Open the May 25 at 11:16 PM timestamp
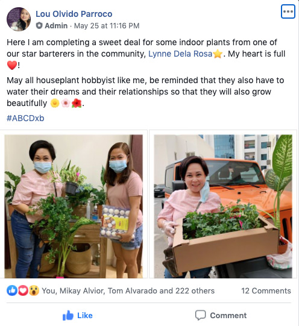Viewport: 299px width, 326px height. tap(107, 26)
